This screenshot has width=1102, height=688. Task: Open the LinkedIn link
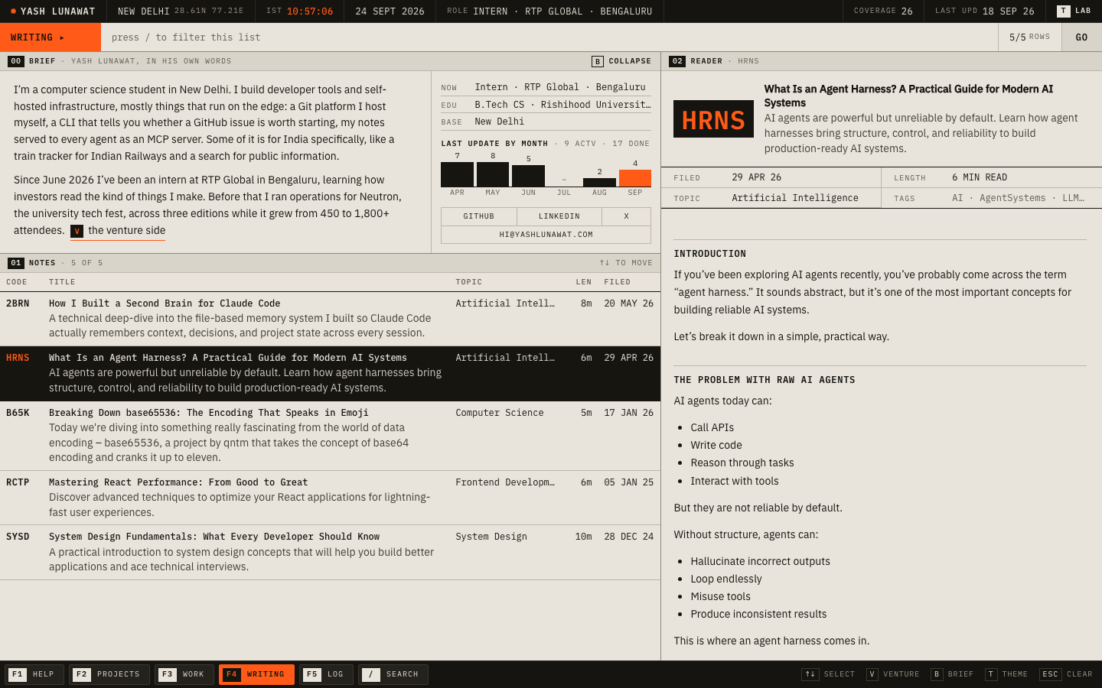(559, 216)
